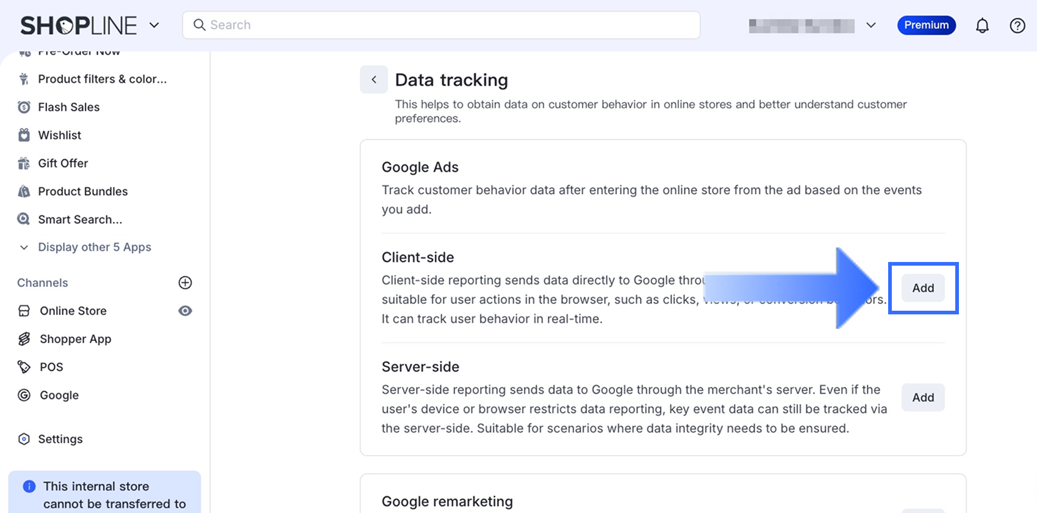
Task: Click the plus icon next to Channels
Action: click(x=185, y=283)
